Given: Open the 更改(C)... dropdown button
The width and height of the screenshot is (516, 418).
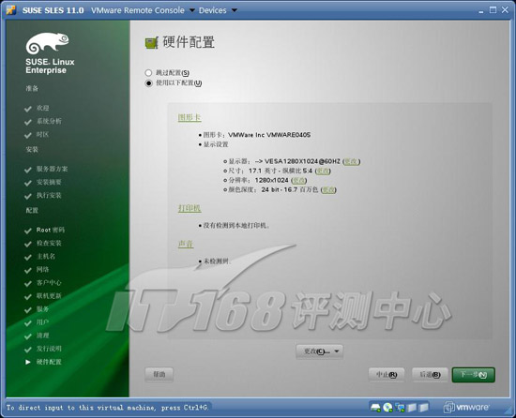Looking at the screenshot, I should [x=319, y=351].
